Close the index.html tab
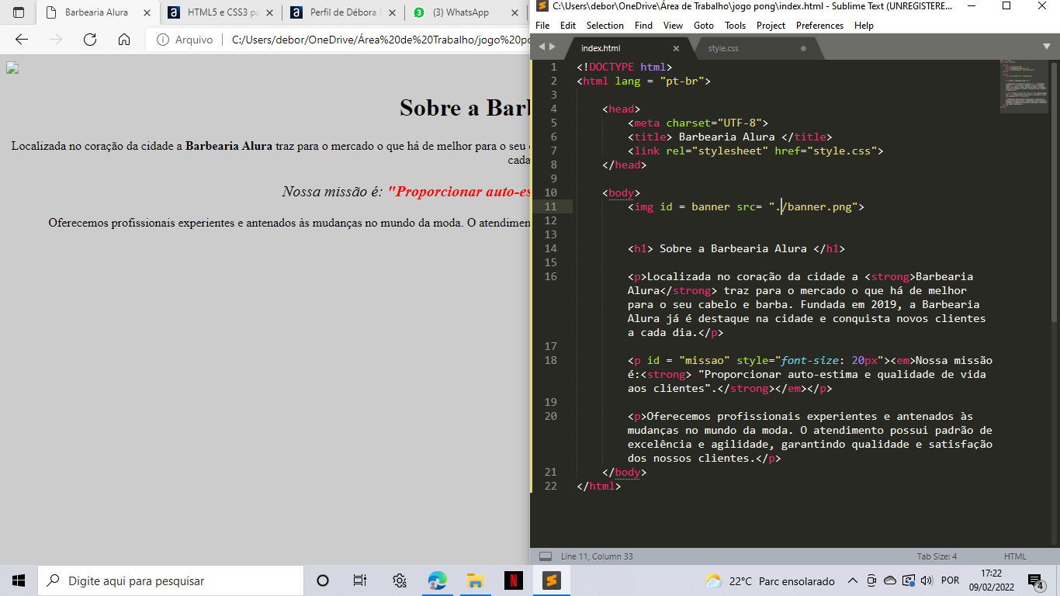The height and width of the screenshot is (596, 1060). 676,48
